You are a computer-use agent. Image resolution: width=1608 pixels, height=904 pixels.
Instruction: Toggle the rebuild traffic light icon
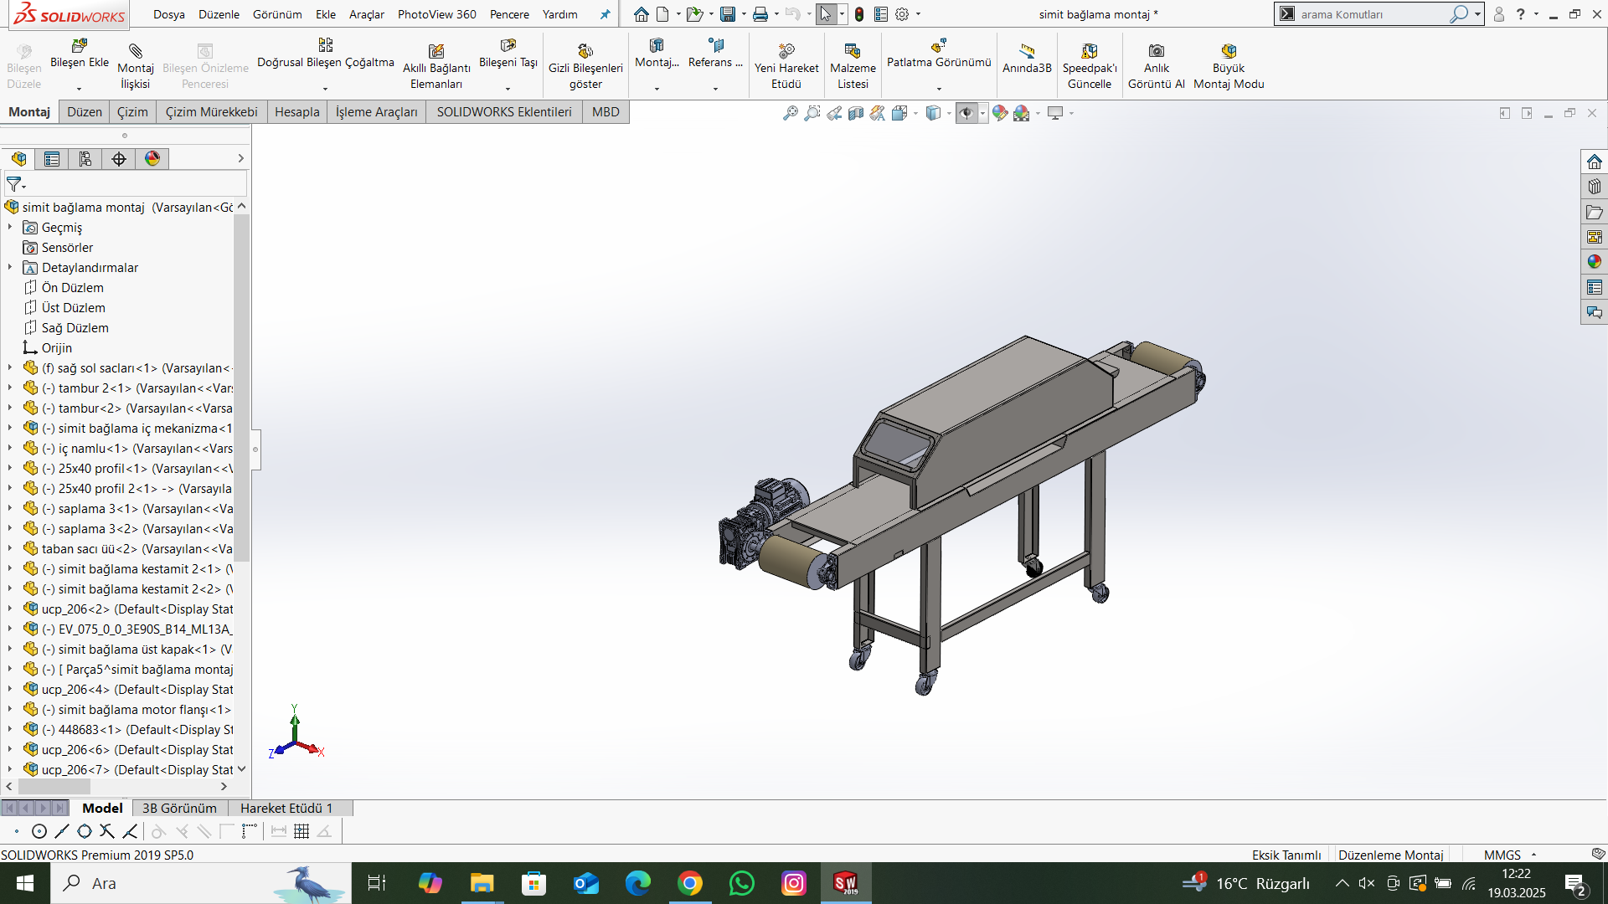click(859, 14)
